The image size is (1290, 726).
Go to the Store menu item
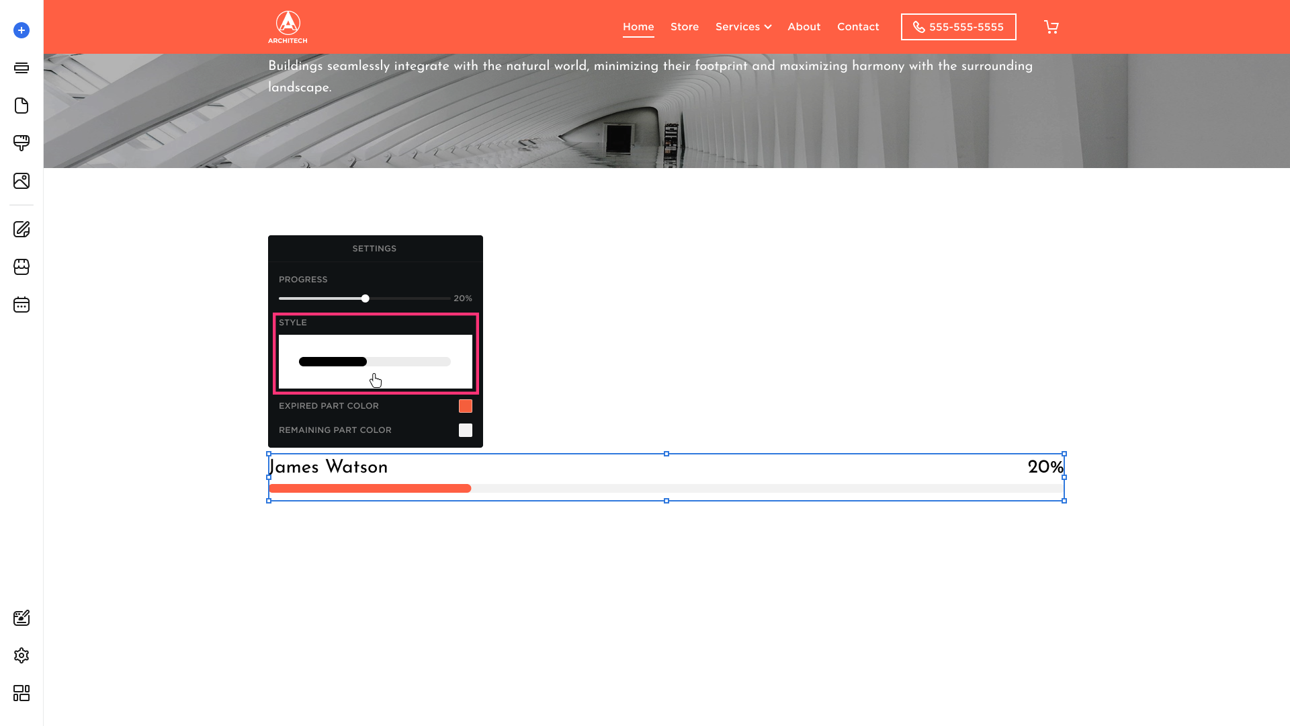(685, 27)
